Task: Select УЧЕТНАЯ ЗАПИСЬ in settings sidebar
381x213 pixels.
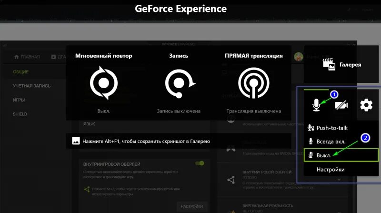Action: [31, 86]
